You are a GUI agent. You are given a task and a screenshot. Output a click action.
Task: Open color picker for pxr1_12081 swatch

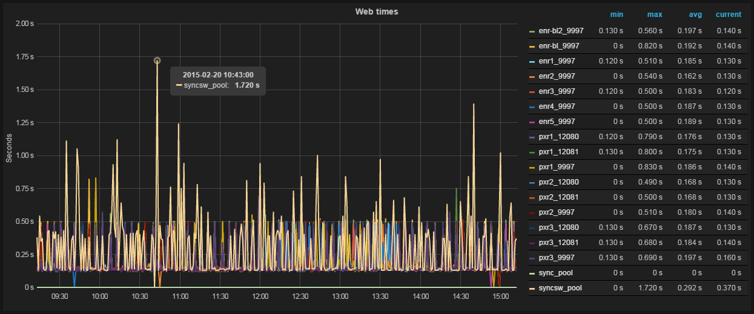532,152
